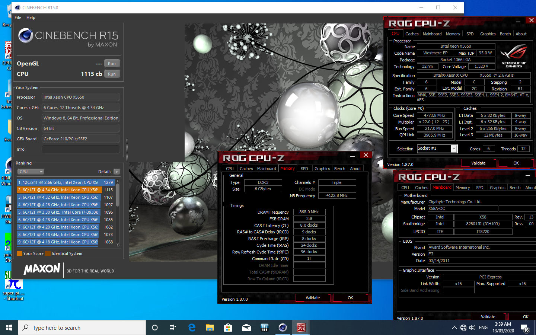The height and width of the screenshot is (335, 536).
Task: Minimize the CPU-Z Mainboard window
Action: [x=527, y=176]
